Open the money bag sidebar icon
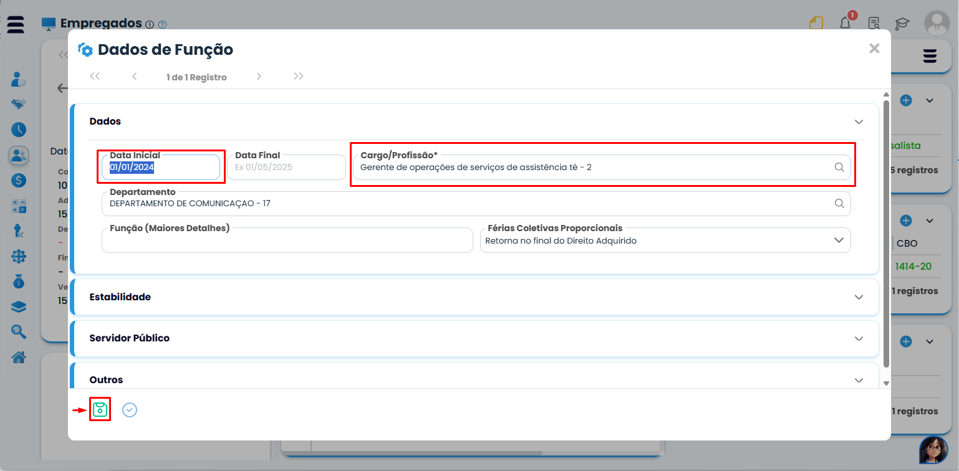959x471 pixels. click(19, 282)
